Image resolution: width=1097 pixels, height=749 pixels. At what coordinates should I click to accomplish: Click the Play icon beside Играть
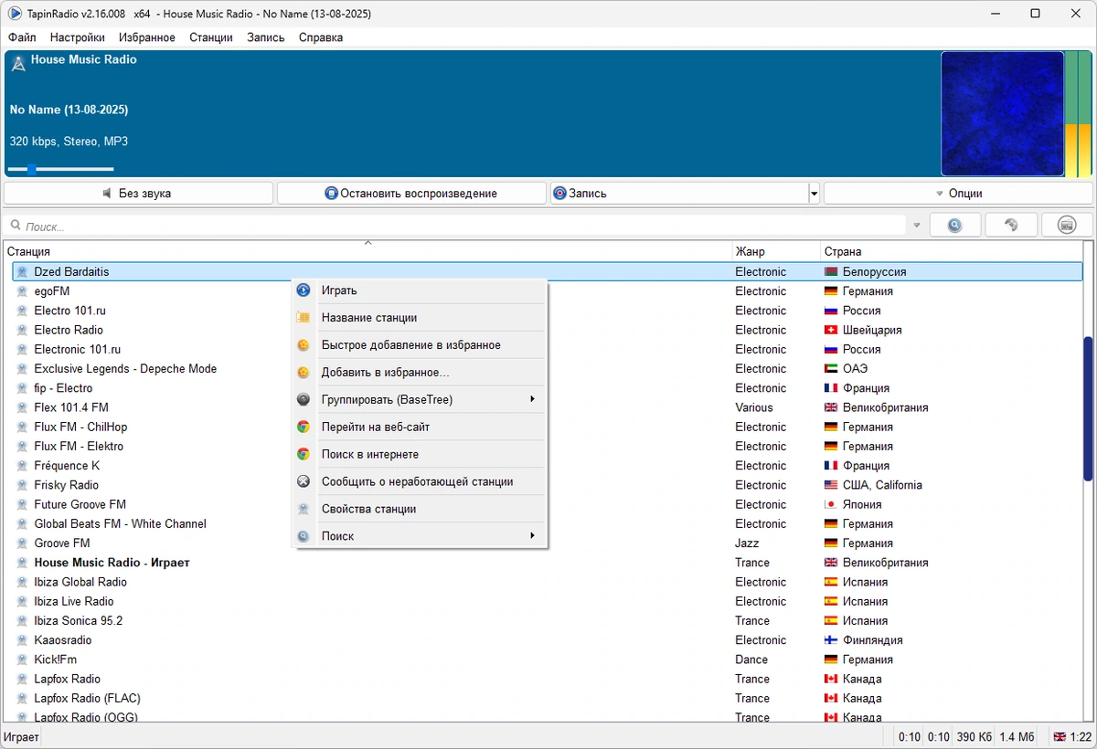pos(304,290)
